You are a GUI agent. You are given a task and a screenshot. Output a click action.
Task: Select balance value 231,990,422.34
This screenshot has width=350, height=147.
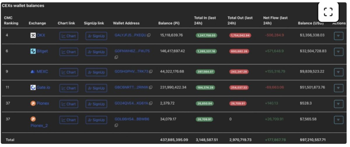(173, 87)
